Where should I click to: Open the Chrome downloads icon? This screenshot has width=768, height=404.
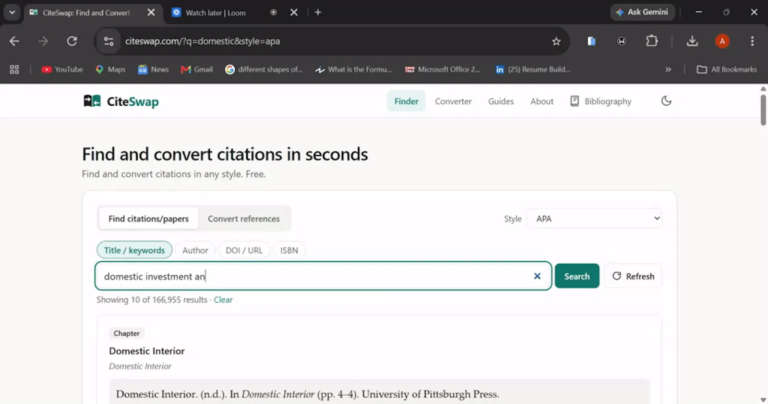pyautogui.click(x=692, y=41)
